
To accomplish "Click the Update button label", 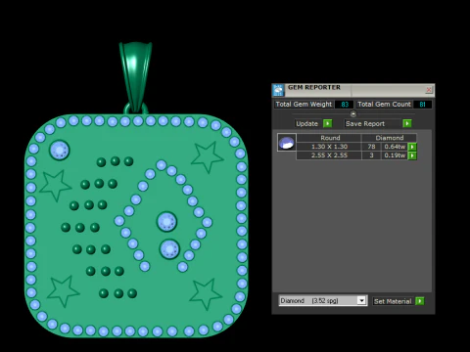I will 306,124.
